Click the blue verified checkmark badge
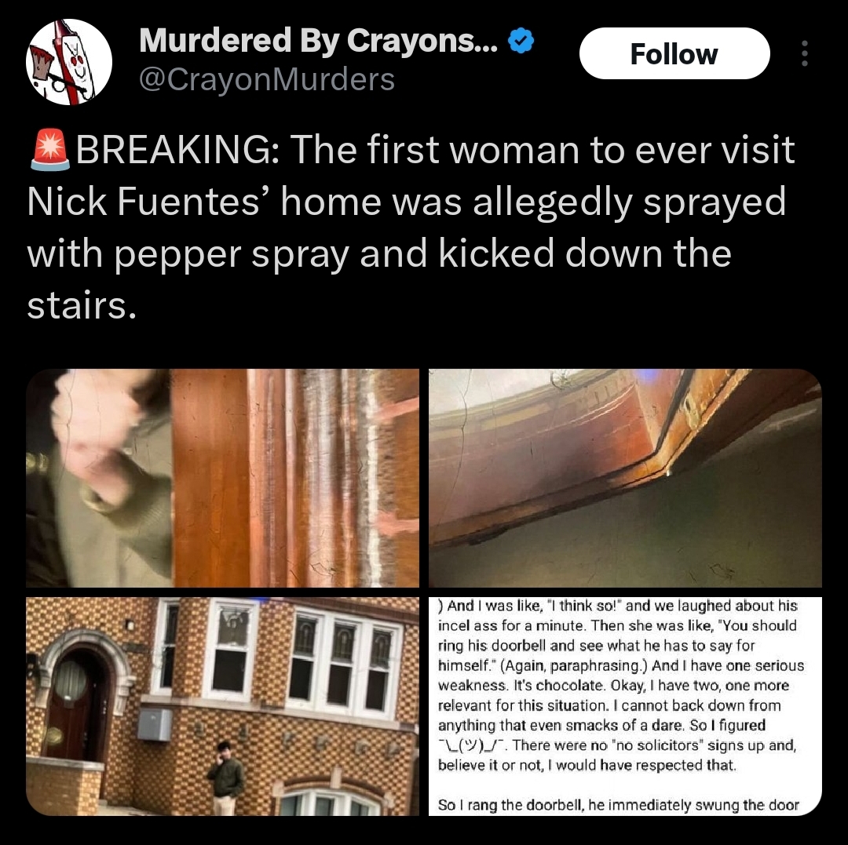Screen dimensions: 848x845 [521, 41]
